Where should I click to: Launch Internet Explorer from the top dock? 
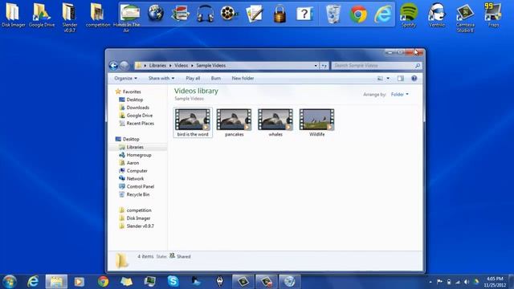point(383,14)
